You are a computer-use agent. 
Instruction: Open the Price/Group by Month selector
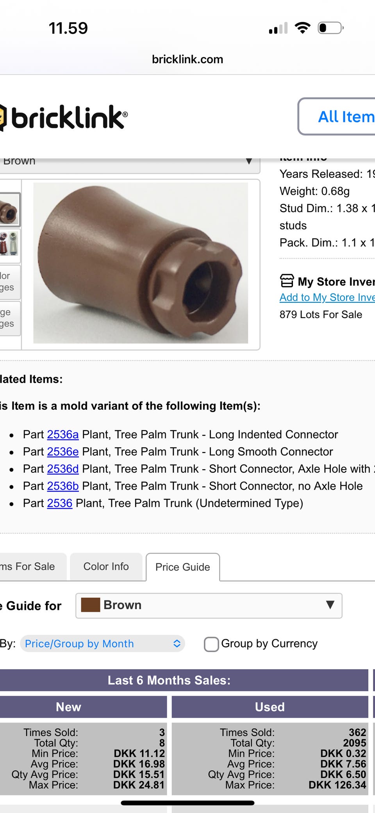coord(102,643)
